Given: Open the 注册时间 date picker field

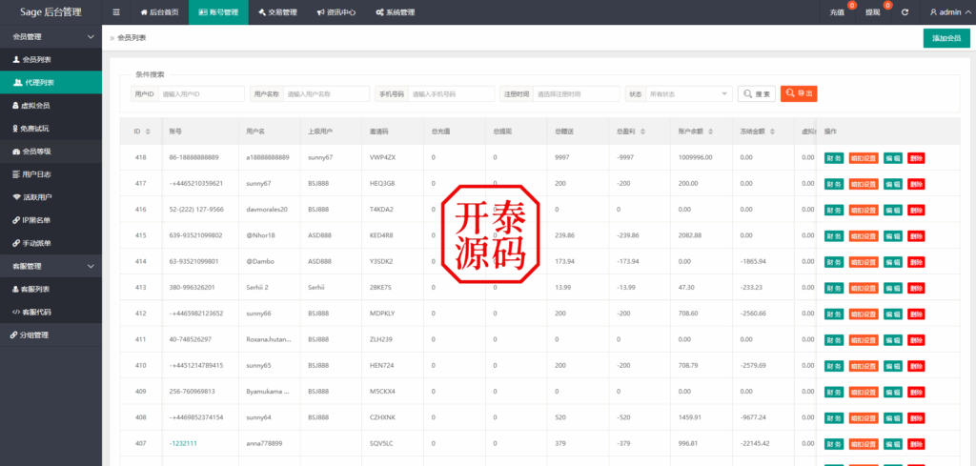Looking at the screenshot, I should point(577,94).
